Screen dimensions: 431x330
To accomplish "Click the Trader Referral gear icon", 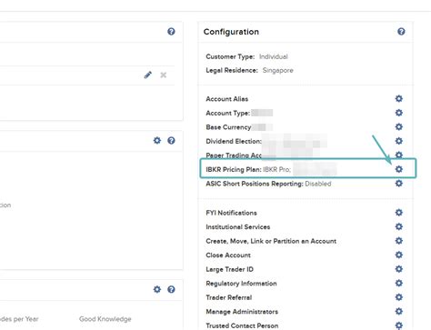I will coord(399,297).
